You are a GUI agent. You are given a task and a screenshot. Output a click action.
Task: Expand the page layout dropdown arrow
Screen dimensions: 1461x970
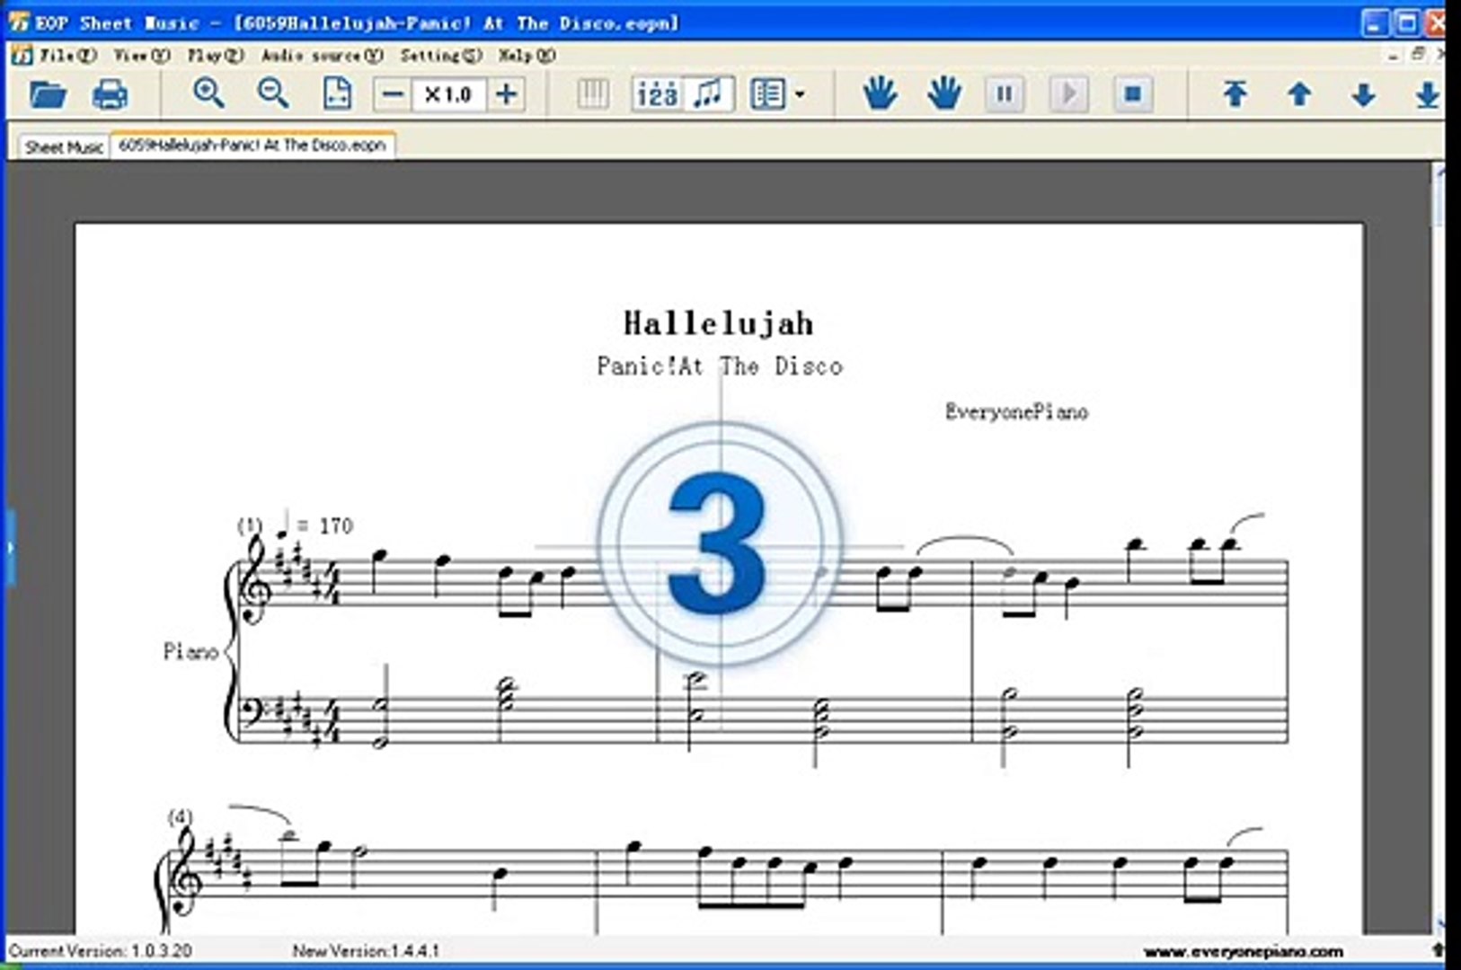tap(799, 94)
